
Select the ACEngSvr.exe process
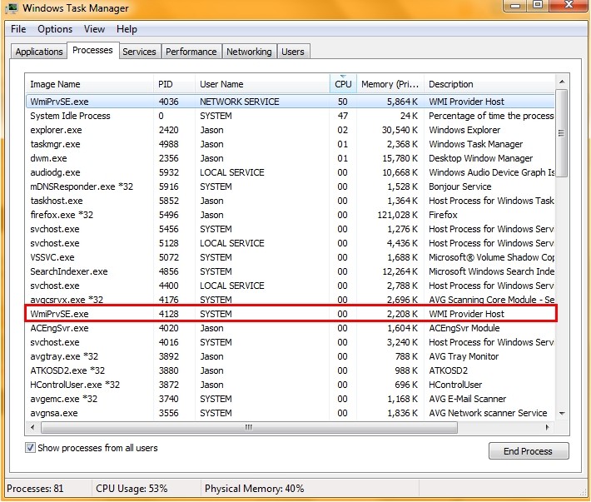[x=291, y=328]
